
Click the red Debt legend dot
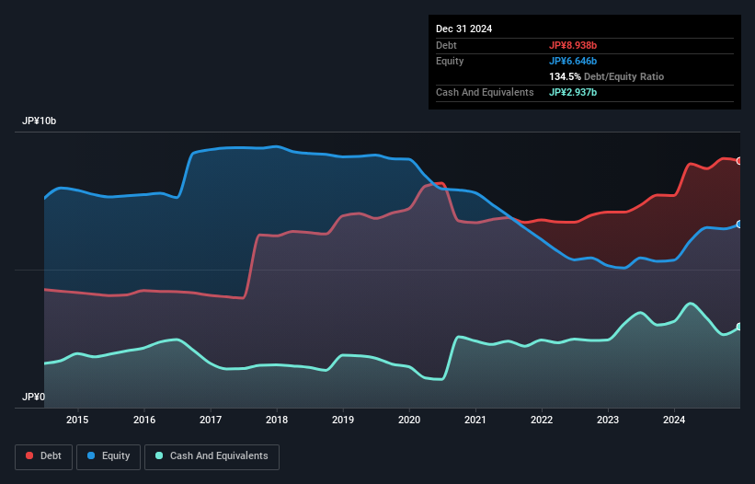[x=29, y=455]
